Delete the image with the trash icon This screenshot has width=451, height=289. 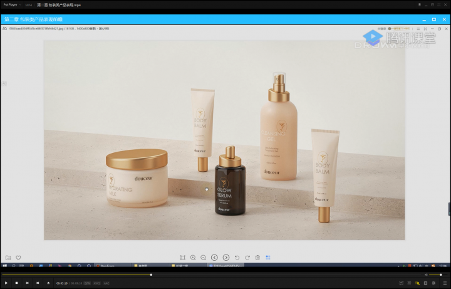257,257
